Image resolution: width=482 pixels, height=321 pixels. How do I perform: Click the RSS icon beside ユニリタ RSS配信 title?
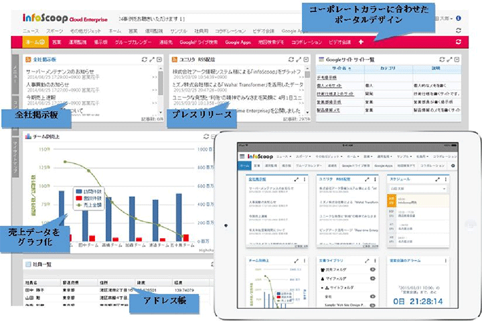(x=175, y=60)
